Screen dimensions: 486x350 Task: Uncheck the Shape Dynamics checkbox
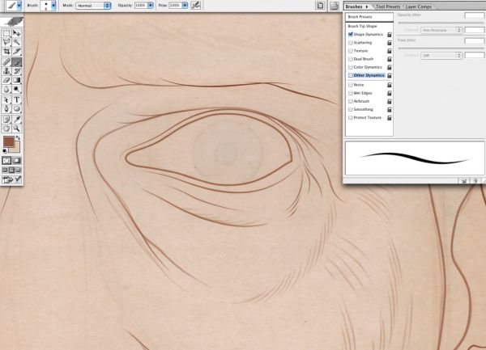[x=351, y=34]
